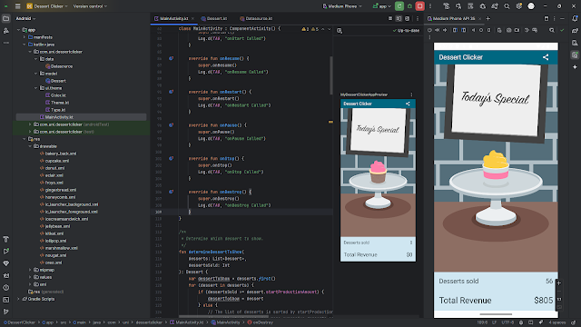Click the preview zoom/inspect icon in editor
This screenshot has height=327, width=581.
tap(340, 31)
